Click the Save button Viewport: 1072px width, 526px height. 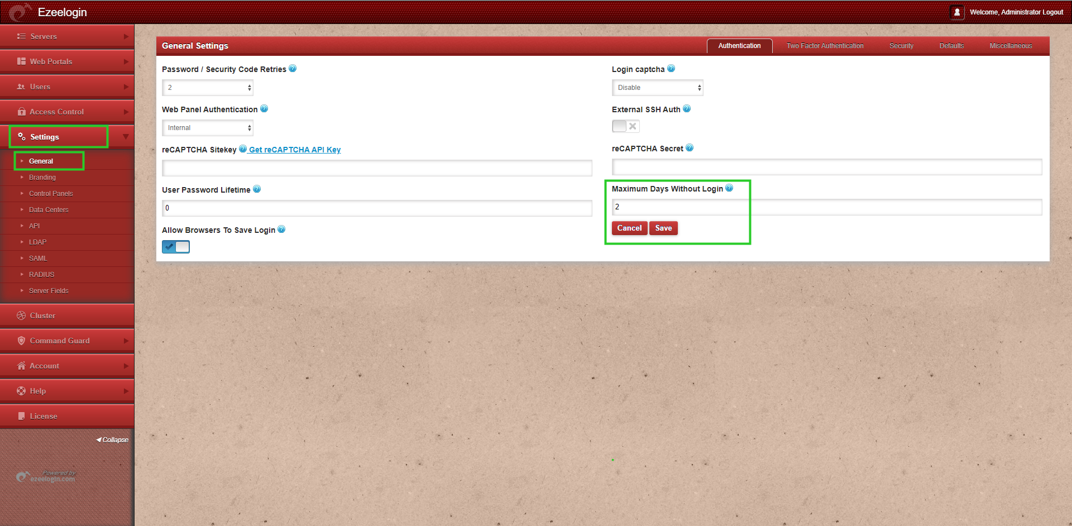coord(663,228)
